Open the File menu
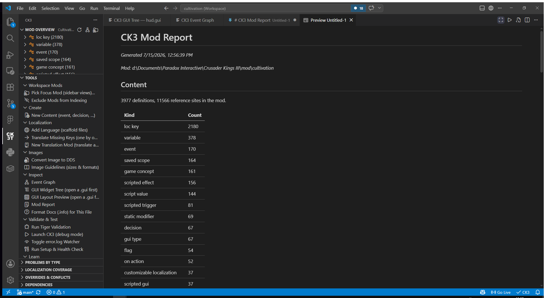The height and width of the screenshot is (298, 546). (20, 8)
